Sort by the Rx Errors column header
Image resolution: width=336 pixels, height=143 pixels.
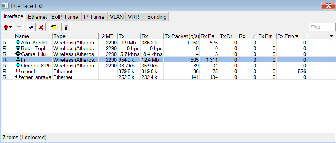click(292, 36)
